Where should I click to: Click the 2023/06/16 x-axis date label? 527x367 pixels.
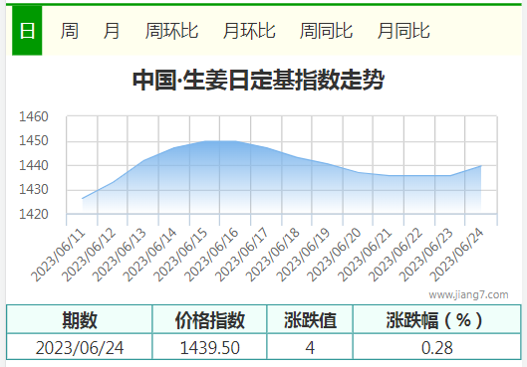[211, 255]
